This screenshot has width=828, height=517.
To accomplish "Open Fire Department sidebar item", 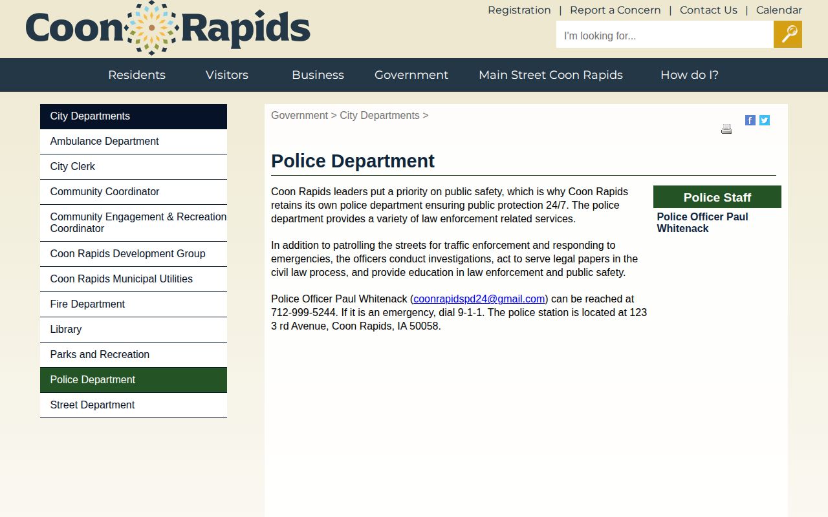I will point(133,304).
